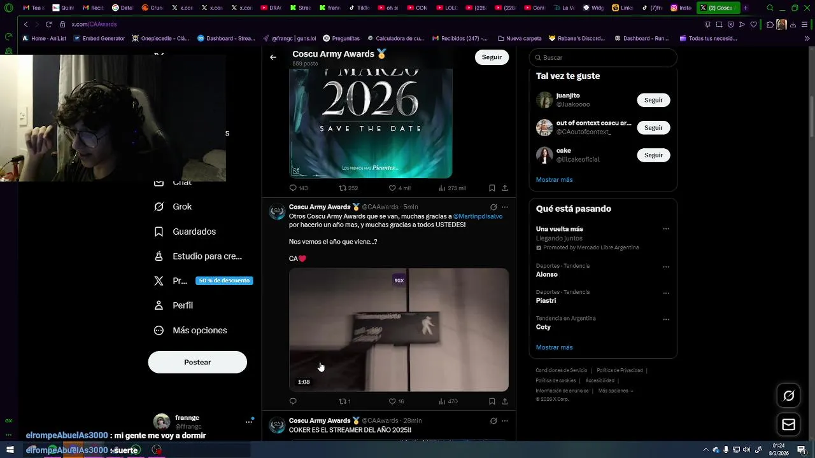The width and height of the screenshot is (815, 458).
Task: Open Más opciones in the sidebar
Action: [190, 330]
